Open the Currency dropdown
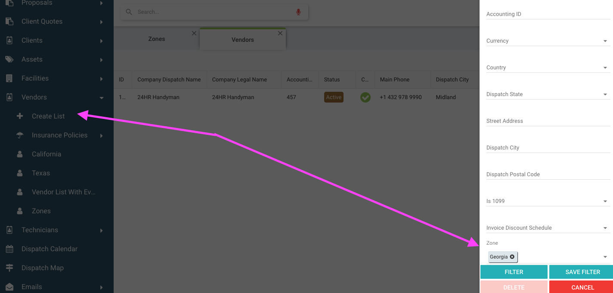The height and width of the screenshot is (293, 613). [605, 41]
